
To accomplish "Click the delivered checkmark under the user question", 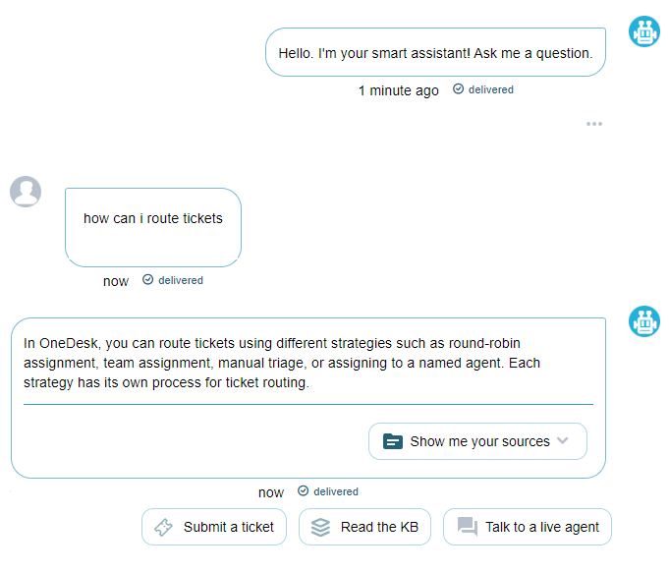I will click(147, 280).
